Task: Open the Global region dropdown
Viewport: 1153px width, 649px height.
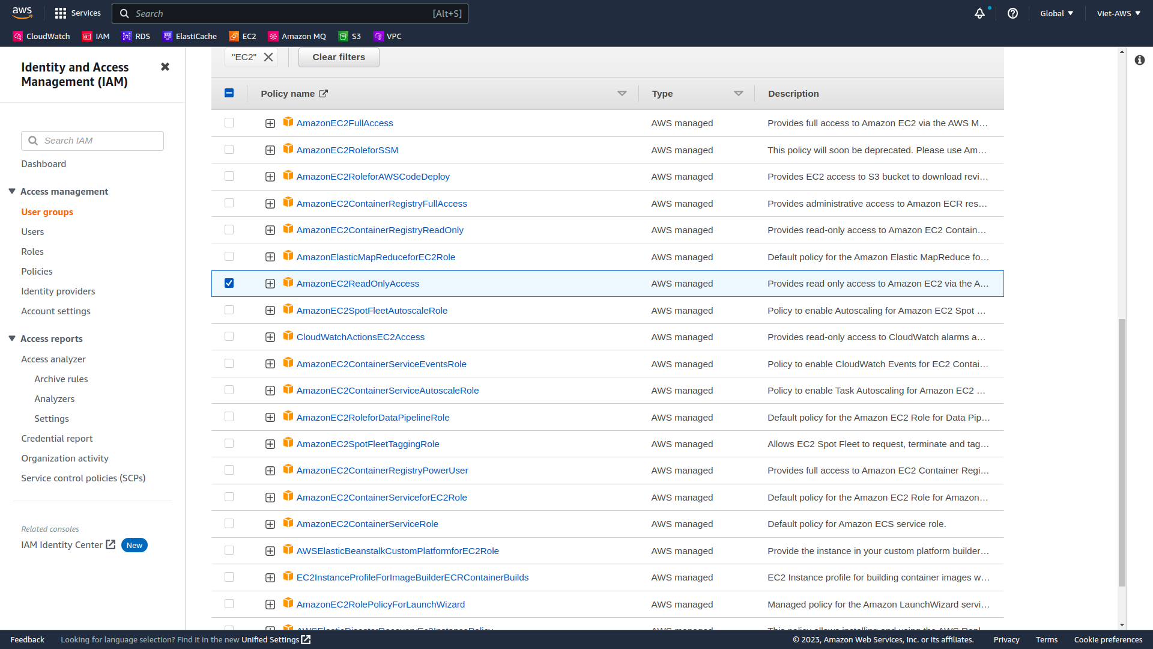Action: point(1056,13)
